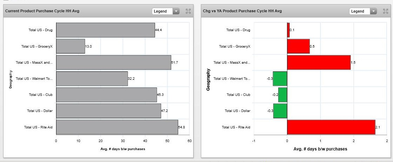The width and height of the screenshot is (393, 162).
Task: Maximize the Chg vs YA panel
Action: (x=386, y=11)
